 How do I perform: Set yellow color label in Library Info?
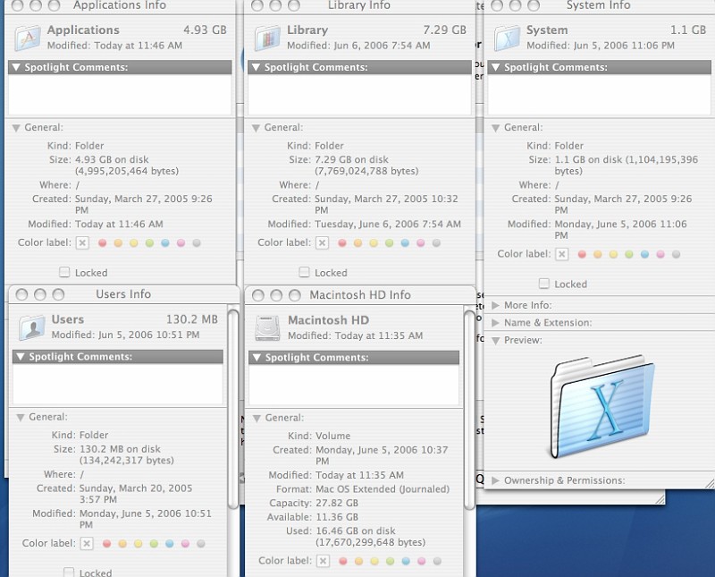pyautogui.click(x=374, y=242)
